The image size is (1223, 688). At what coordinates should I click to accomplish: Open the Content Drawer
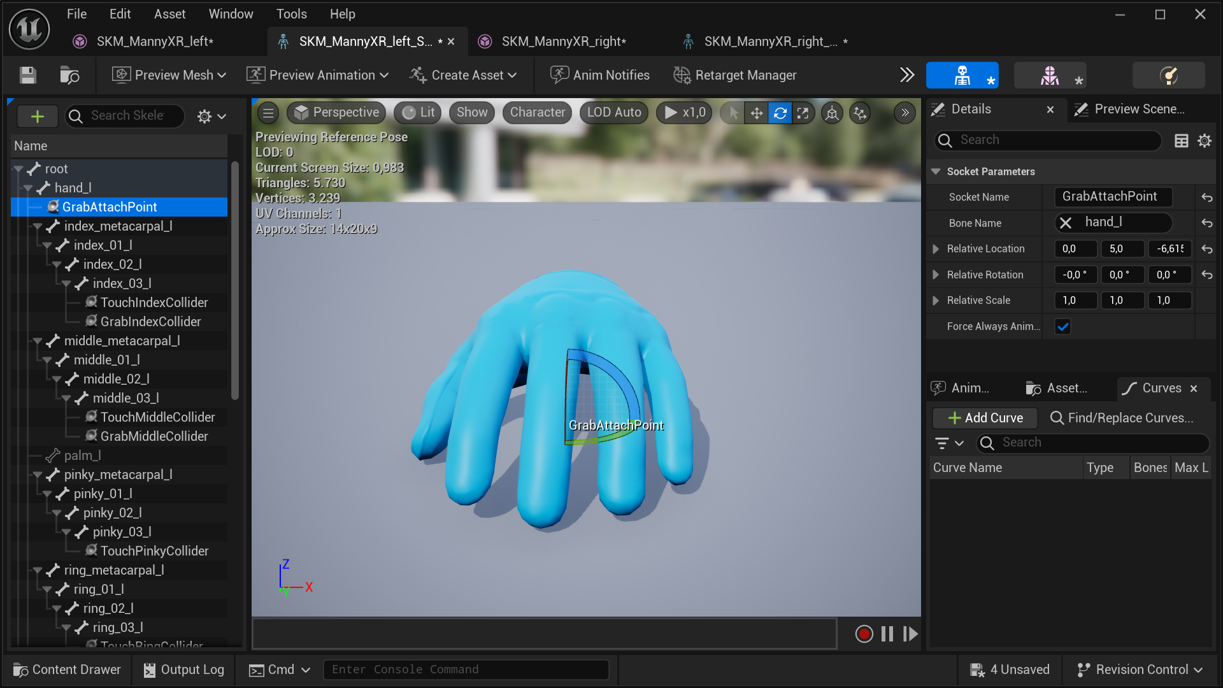(x=67, y=670)
